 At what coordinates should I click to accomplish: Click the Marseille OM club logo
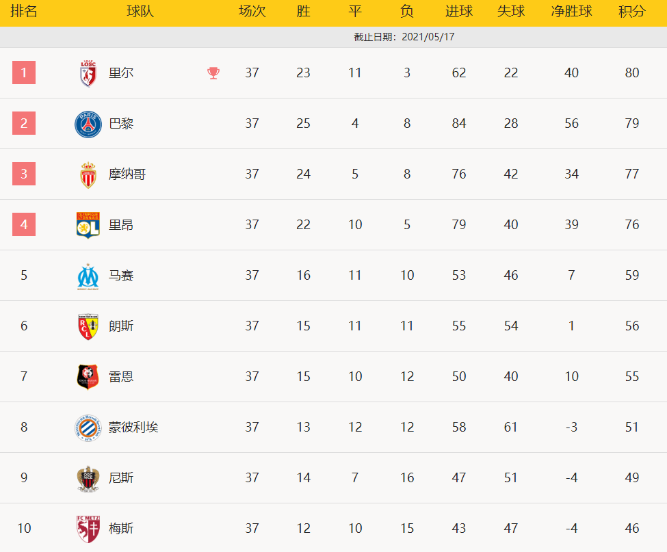pos(88,276)
